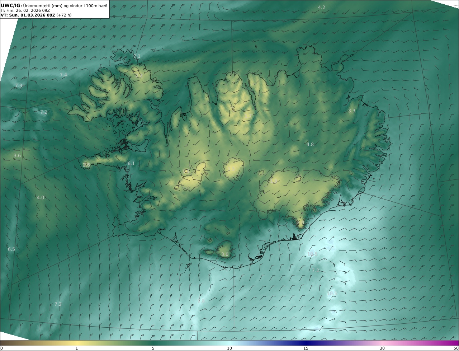Viewport: 459px width, 351px height.
Task: Click the '30' tick on the color scale
Action: pos(382,348)
